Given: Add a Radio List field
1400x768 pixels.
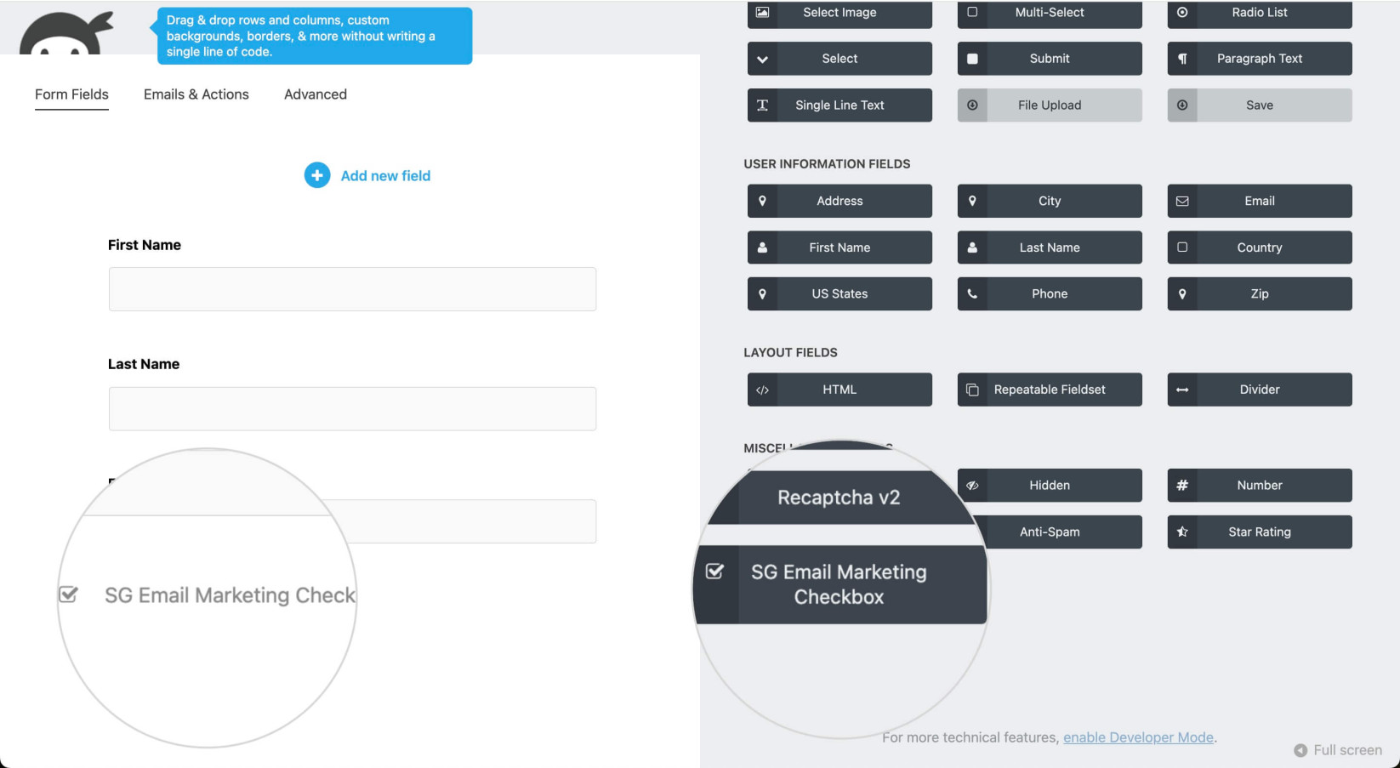Looking at the screenshot, I should coord(1260,13).
